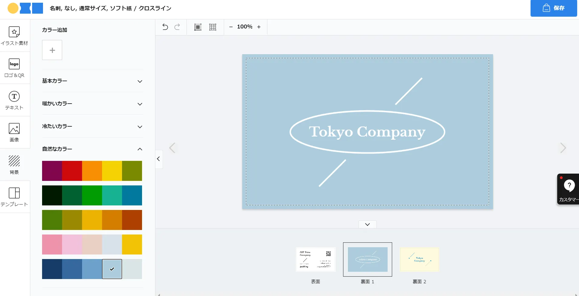The image size is (579, 296).
Task: Click the undo arrow icon
Action: (x=165, y=27)
